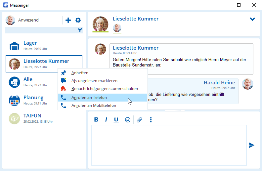Viewport: 262px width, 171px height.
Task: Toggle underline text formatting
Action: click(116, 120)
